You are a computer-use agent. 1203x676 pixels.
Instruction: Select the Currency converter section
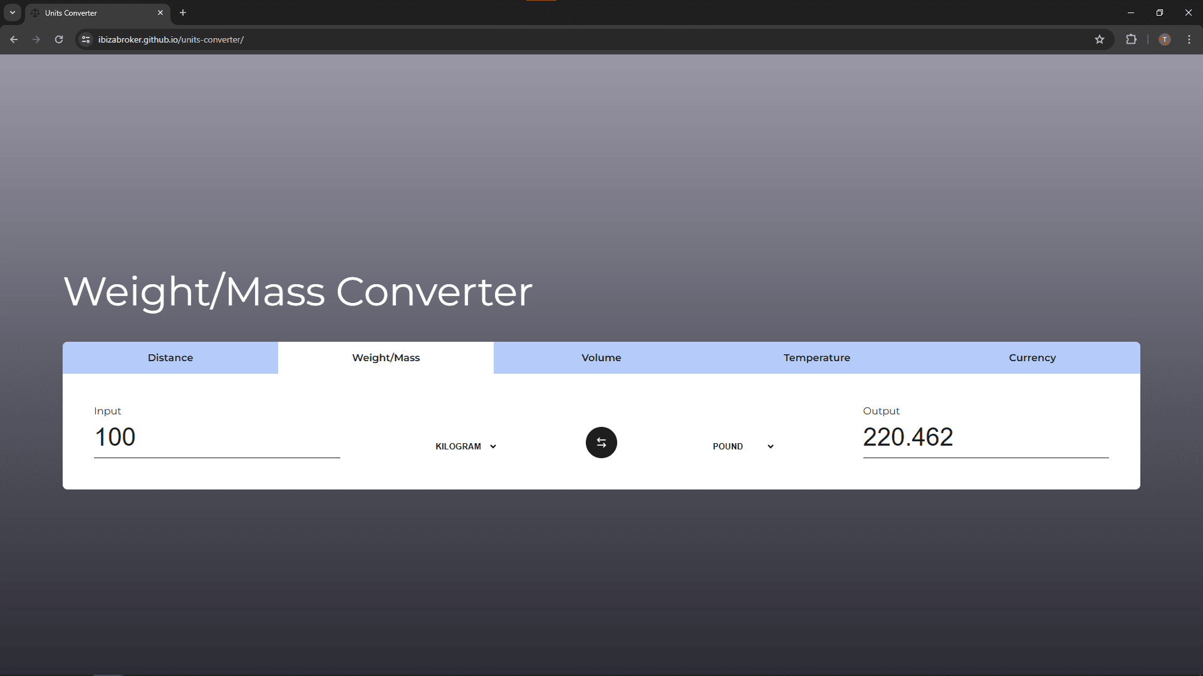point(1032,357)
